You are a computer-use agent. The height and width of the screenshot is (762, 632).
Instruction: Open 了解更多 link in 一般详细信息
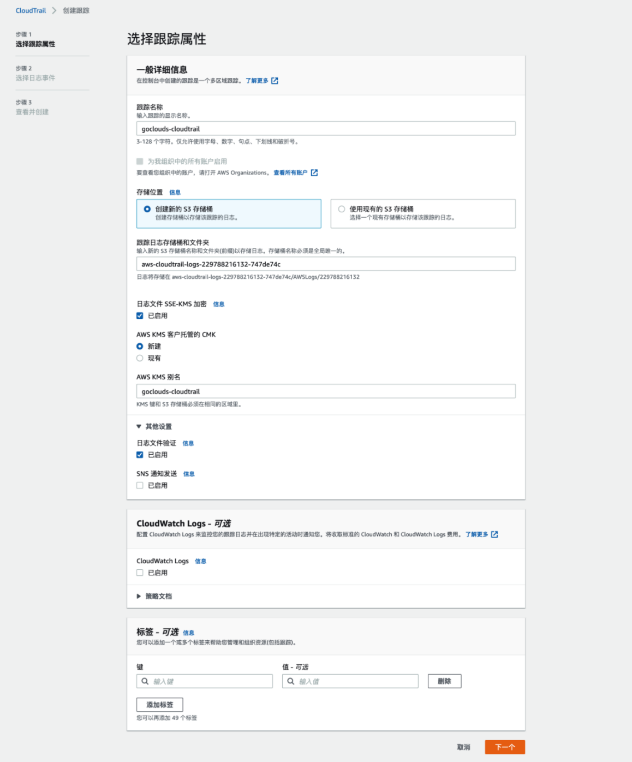[x=257, y=81]
